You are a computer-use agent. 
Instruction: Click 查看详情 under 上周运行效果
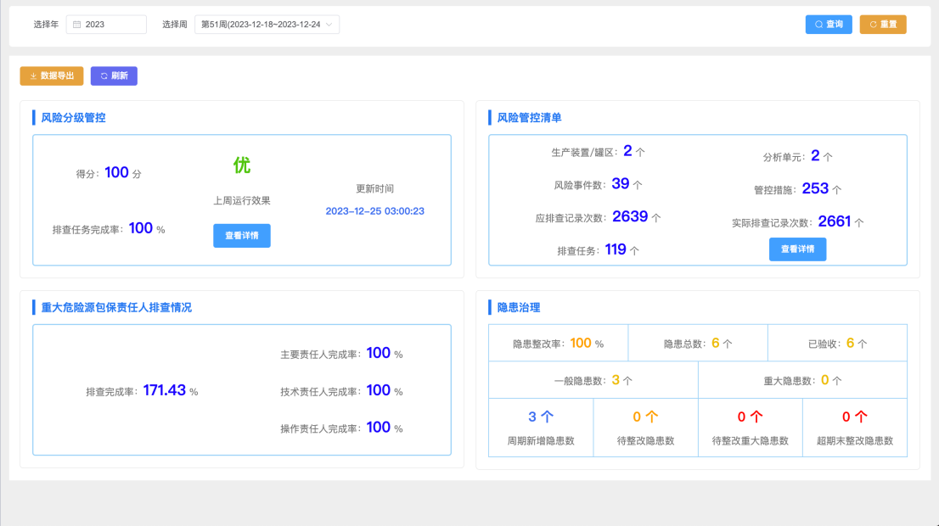click(242, 236)
